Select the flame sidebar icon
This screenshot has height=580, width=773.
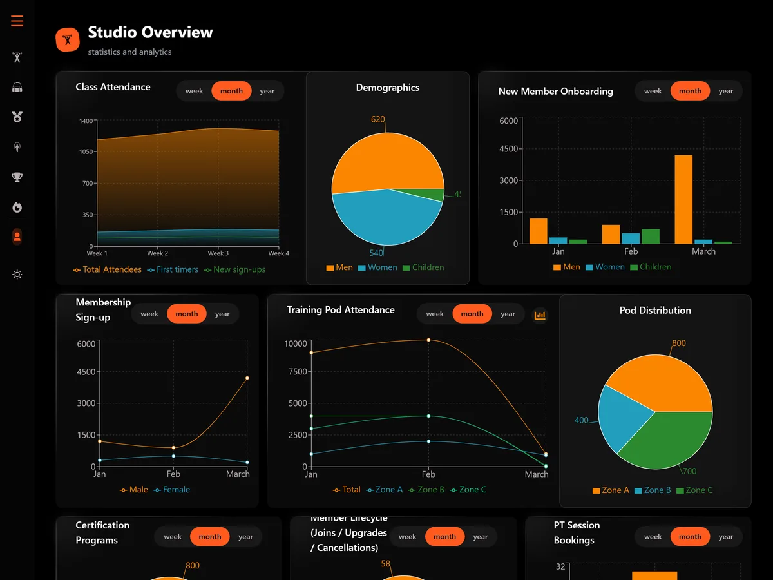17,207
